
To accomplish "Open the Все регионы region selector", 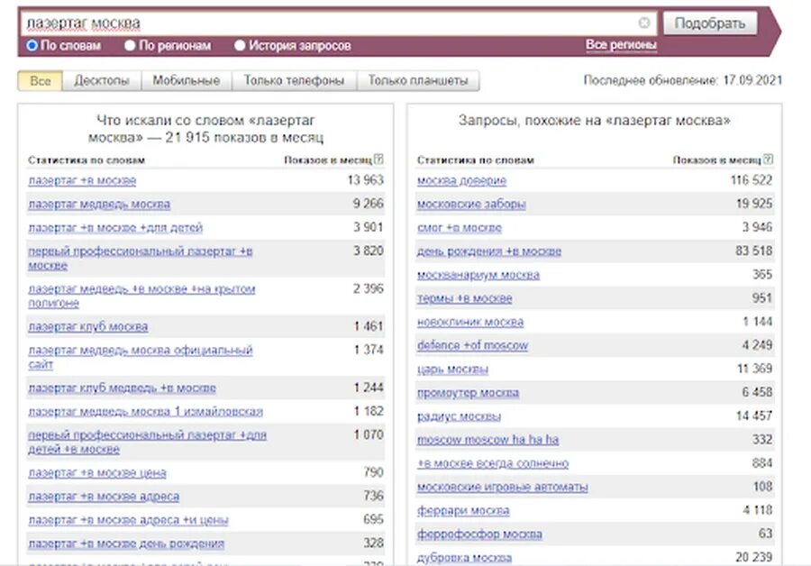I will (621, 45).
